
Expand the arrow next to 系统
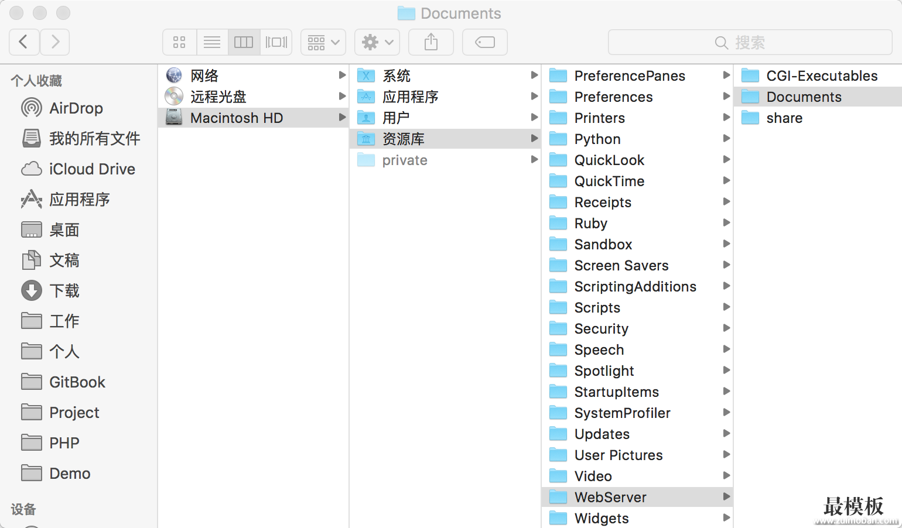[x=534, y=75]
